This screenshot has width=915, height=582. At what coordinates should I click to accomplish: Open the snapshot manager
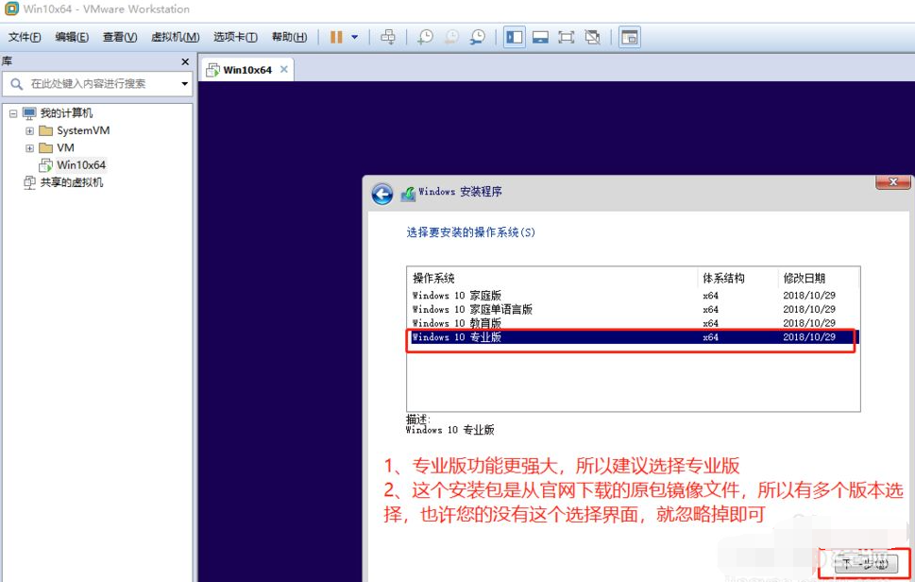478,38
